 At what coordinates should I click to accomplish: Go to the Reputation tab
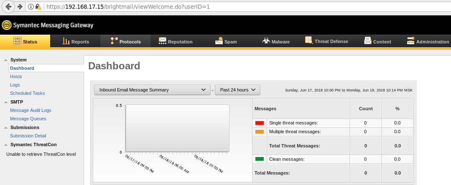(x=176, y=41)
